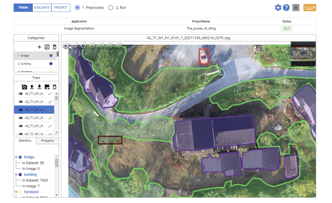Collapse the building node in Statistics

click(x=16, y=175)
